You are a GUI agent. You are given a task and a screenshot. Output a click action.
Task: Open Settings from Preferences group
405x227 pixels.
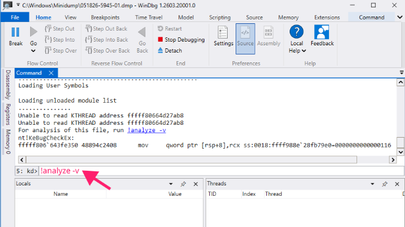point(223,36)
